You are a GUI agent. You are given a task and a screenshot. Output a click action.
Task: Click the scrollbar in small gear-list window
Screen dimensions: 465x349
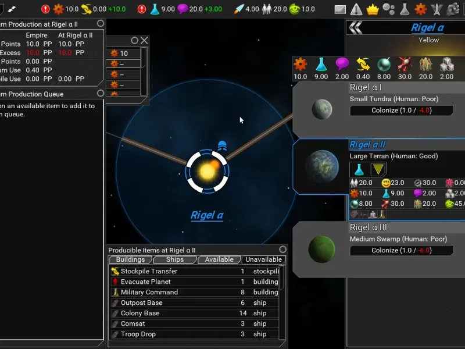[143, 58]
